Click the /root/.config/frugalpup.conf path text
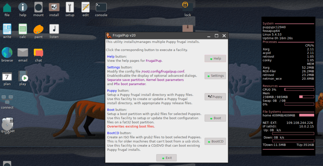 [163, 72]
